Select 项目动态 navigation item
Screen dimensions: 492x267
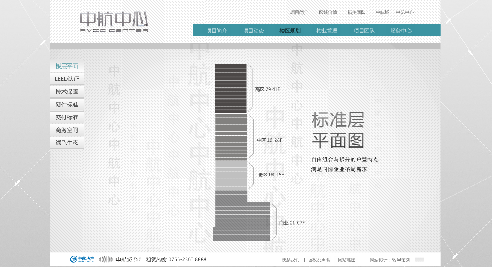coord(253,30)
